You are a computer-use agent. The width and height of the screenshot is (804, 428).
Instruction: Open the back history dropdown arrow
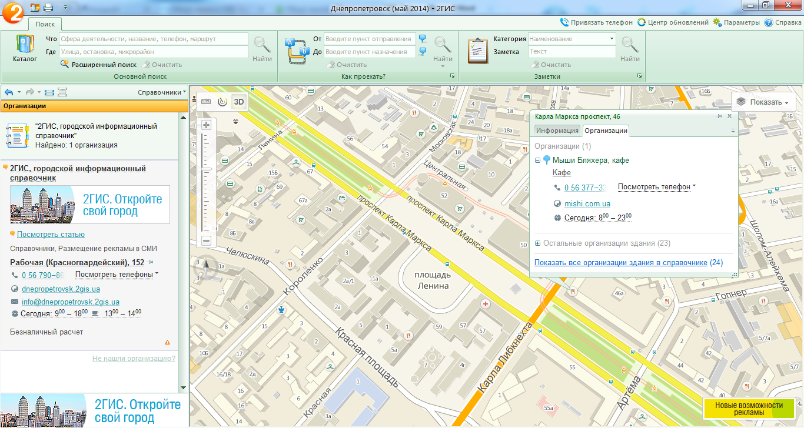click(19, 92)
